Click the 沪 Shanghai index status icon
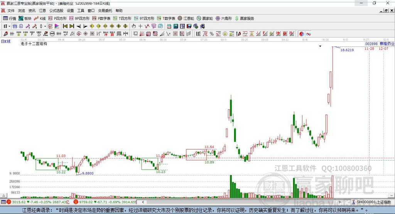 coord(9,202)
